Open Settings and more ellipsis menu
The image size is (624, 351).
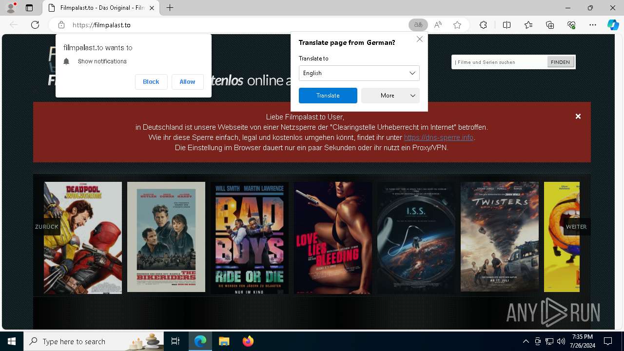pos(593,25)
